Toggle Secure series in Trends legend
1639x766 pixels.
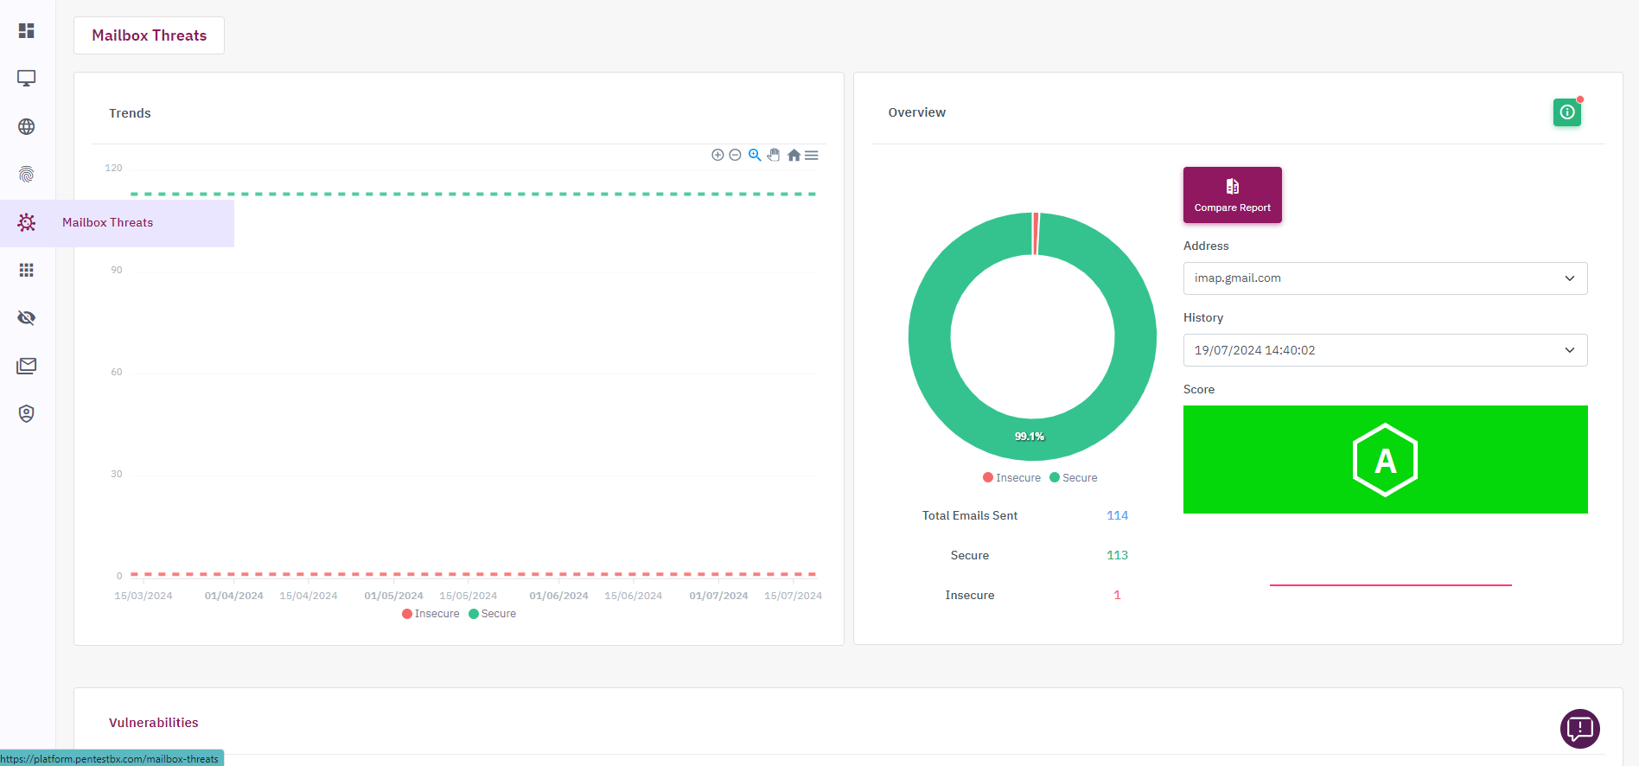click(493, 614)
